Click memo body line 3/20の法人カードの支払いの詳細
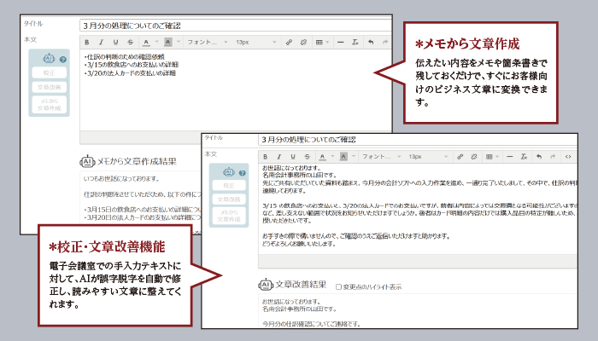Image resolution: width=598 pixels, height=341 pixels. pyautogui.click(x=130, y=73)
